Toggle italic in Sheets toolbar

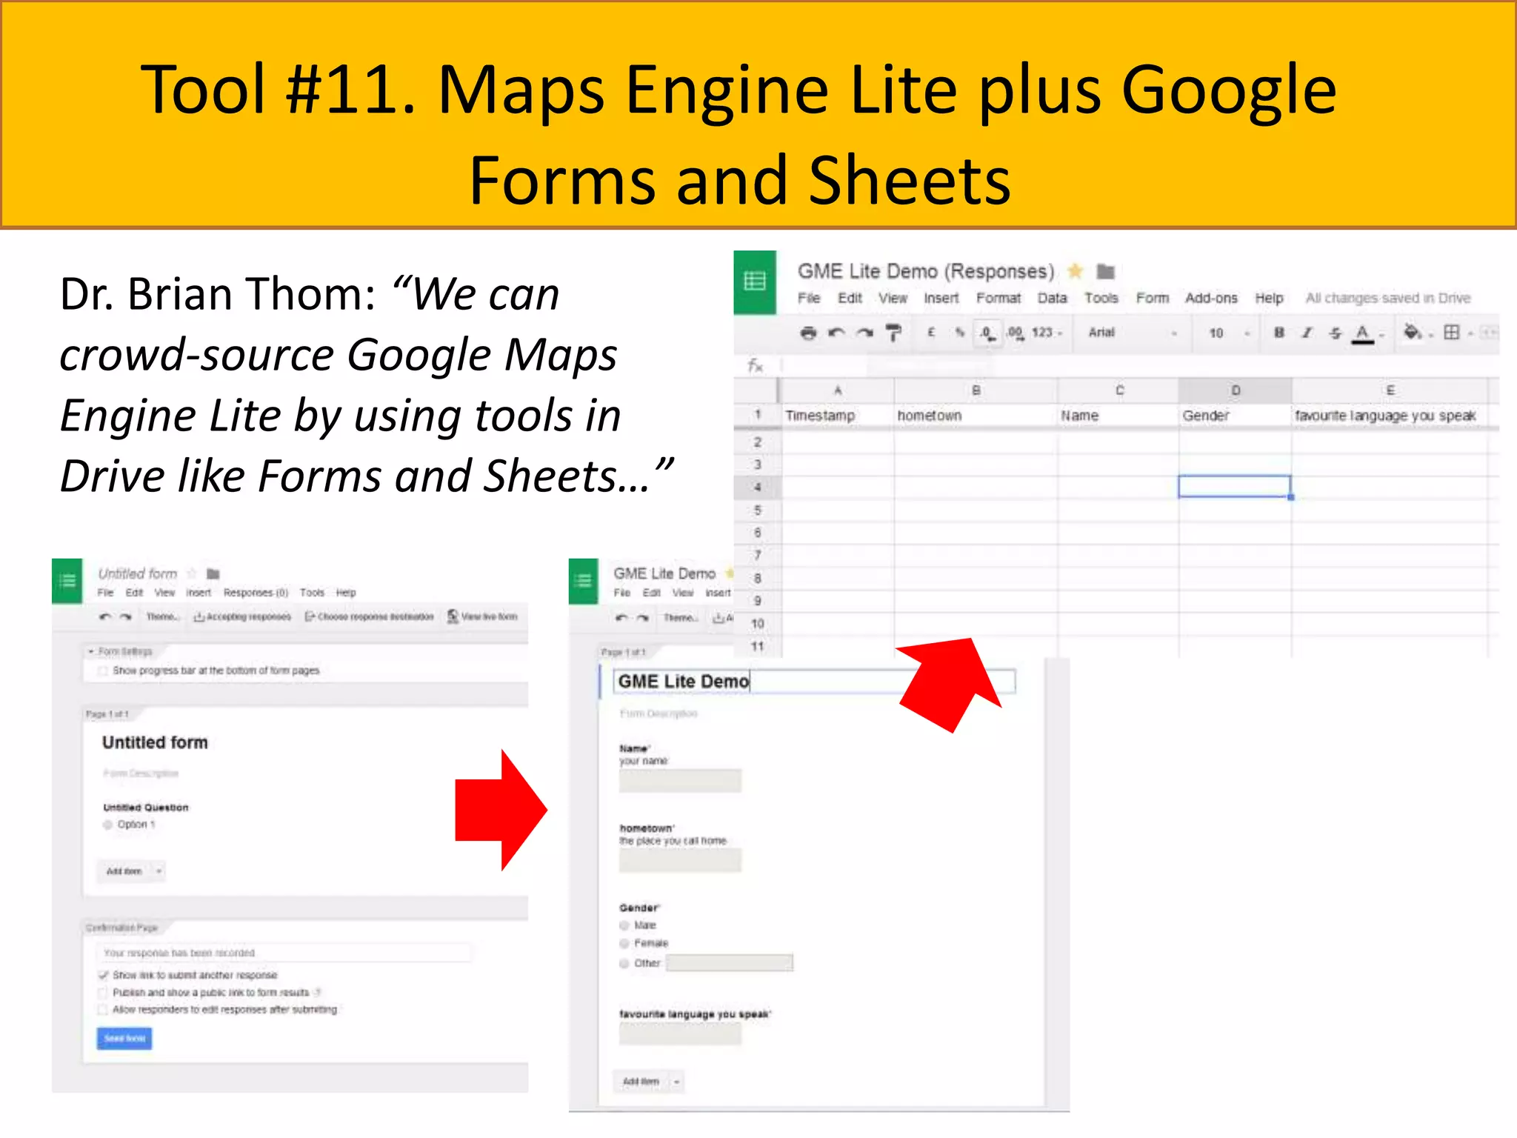point(1307,333)
